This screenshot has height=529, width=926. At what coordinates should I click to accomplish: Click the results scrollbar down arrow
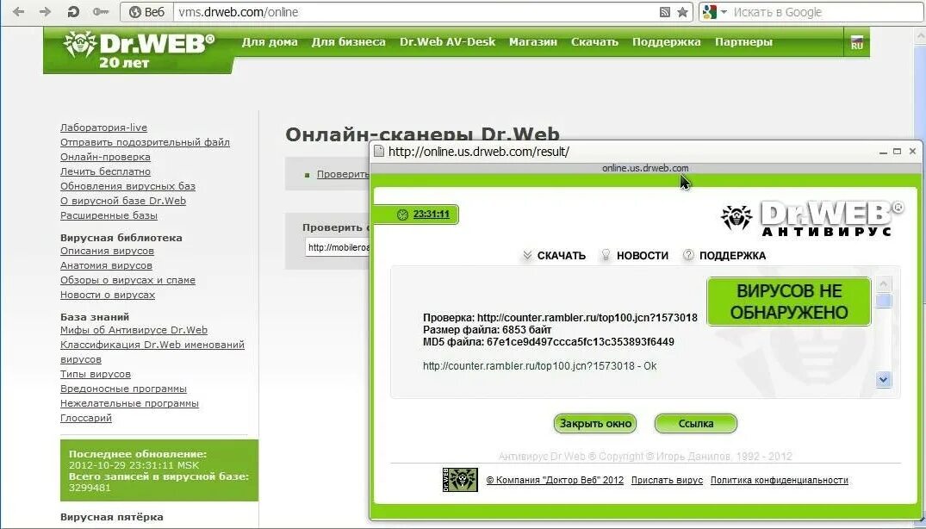[884, 379]
